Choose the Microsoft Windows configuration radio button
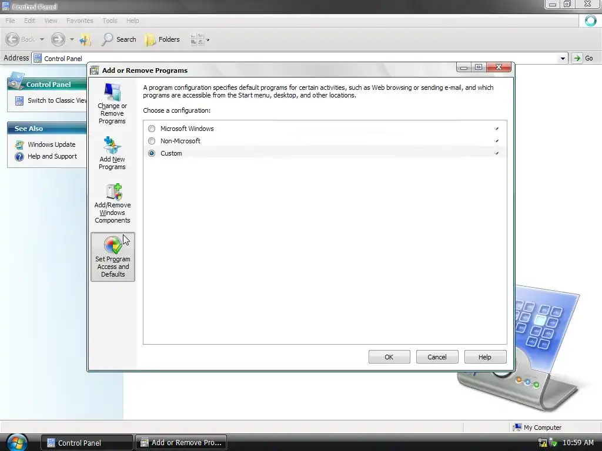Screen dimensions: 602x451 tap(152, 129)
